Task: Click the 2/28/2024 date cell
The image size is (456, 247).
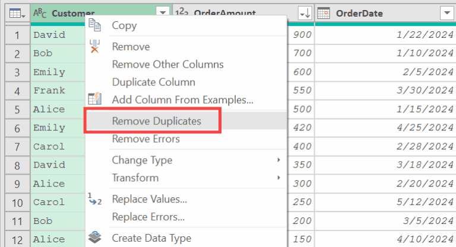Action: pyautogui.click(x=385, y=146)
